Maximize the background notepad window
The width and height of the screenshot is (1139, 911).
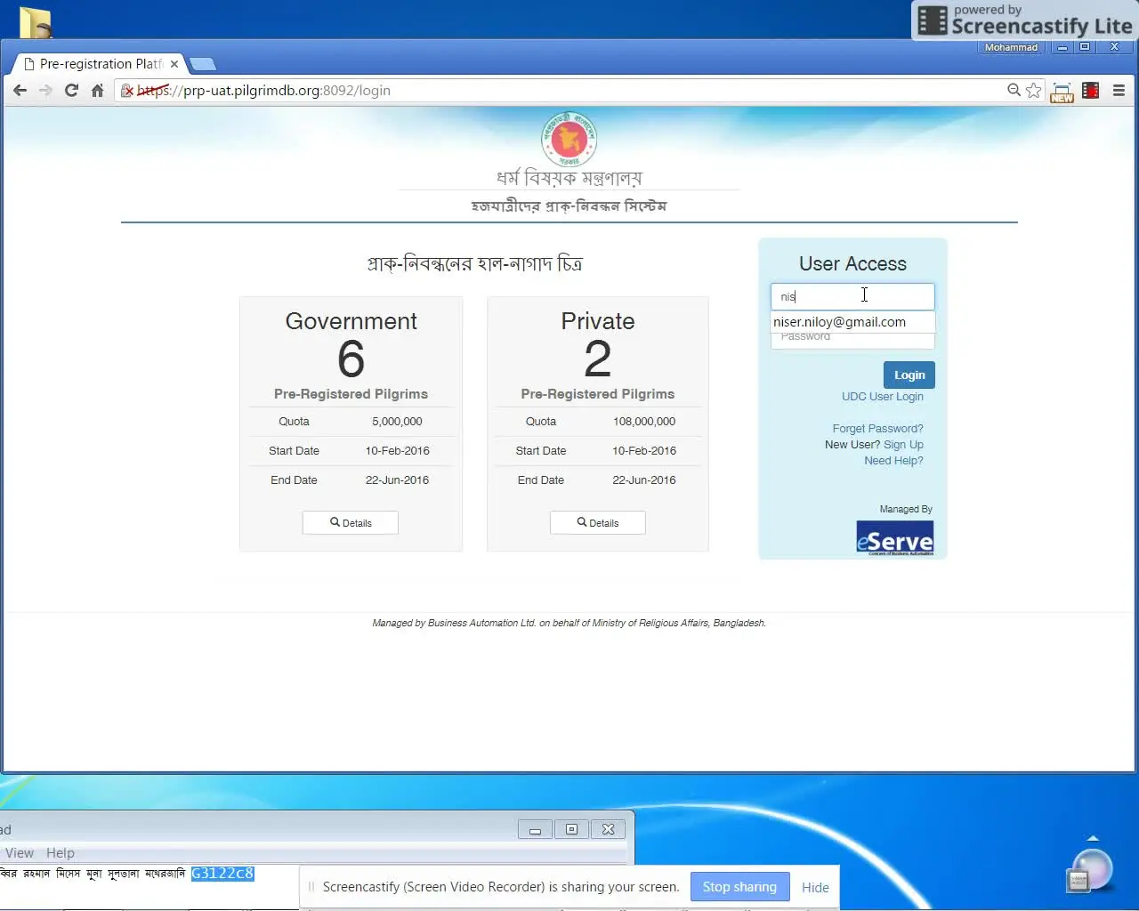(571, 829)
